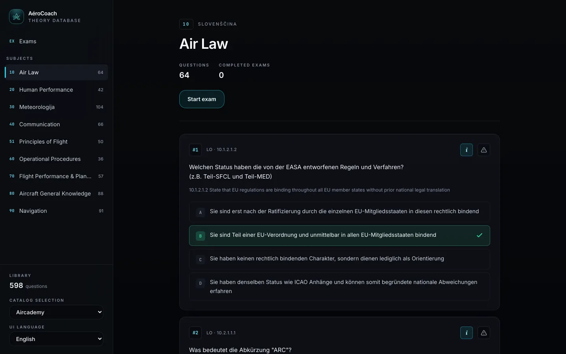Screen dimensions: 566x354
Task: Select Aircraft General Knowledge subject
Action: (x=56, y=194)
